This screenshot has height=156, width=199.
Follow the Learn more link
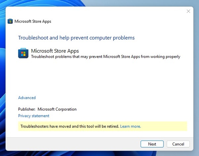tap(130, 126)
